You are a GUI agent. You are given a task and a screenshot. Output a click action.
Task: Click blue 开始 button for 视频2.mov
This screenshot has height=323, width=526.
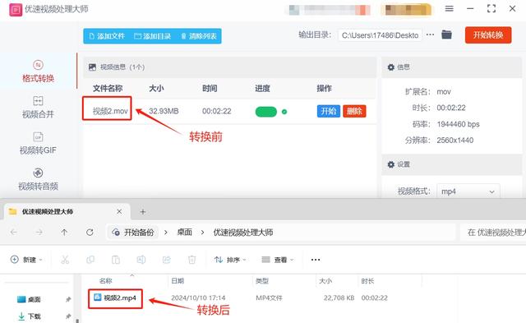click(329, 111)
